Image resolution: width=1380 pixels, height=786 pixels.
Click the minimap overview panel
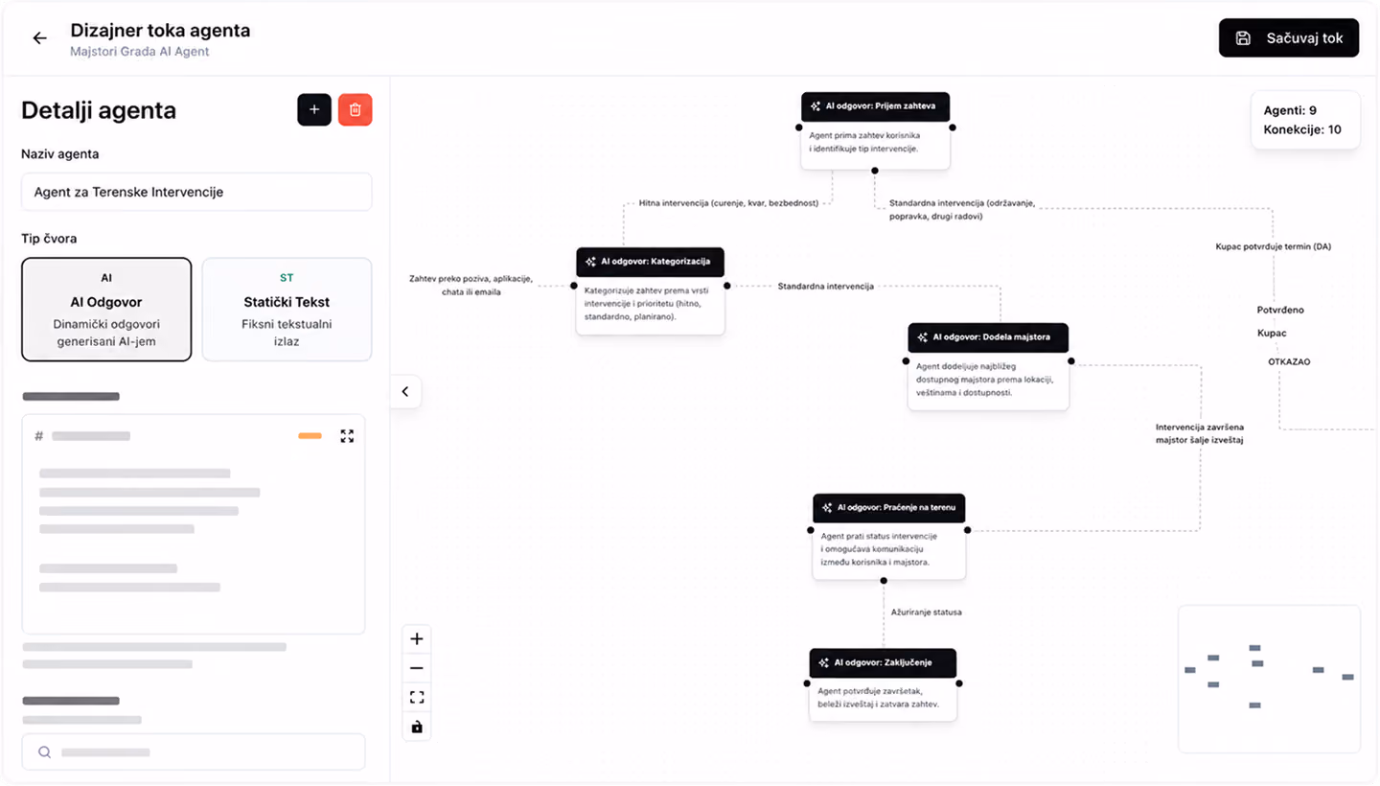point(1269,679)
